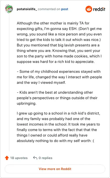The height and width of the screenshot is (178, 110).
Task: Click the reddit wordmark text logo
Action: pyautogui.click(x=99, y=9)
